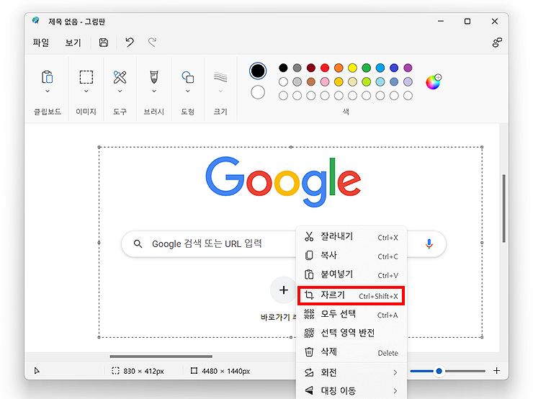
Task: Open the share icon in the top right
Action: tap(497, 42)
